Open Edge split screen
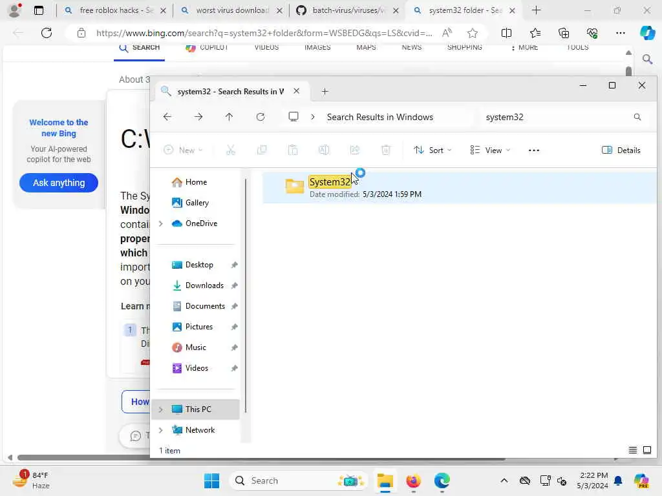This screenshot has width=662, height=496. (506, 32)
